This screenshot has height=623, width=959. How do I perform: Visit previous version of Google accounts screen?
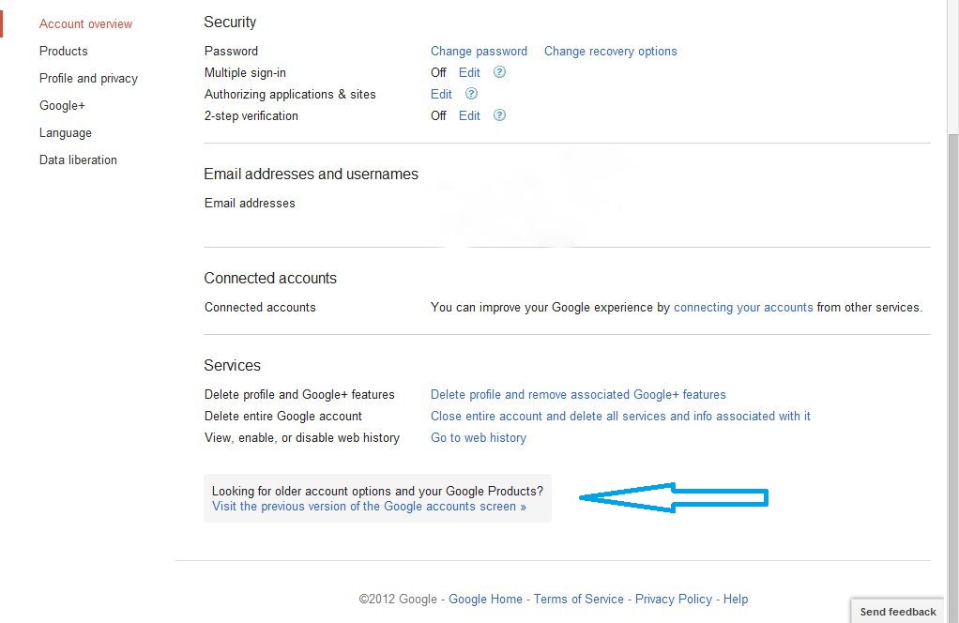369,506
